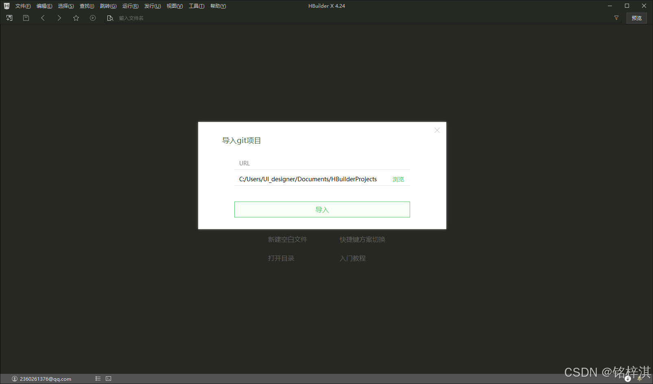This screenshot has height=384, width=653.
Task: Minimize the HBuilder X window
Action: tap(610, 6)
